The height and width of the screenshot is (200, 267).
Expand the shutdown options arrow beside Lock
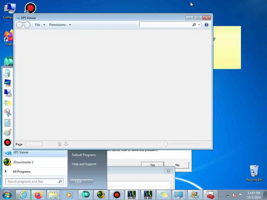click(x=90, y=182)
